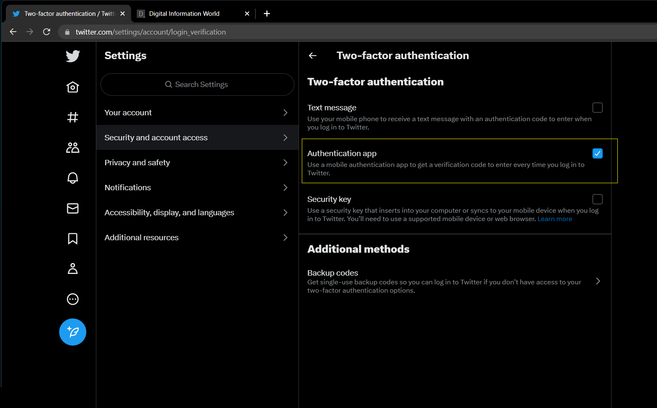Click the Text message label
This screenshot has height=408, width=657.
click(332, 108)
